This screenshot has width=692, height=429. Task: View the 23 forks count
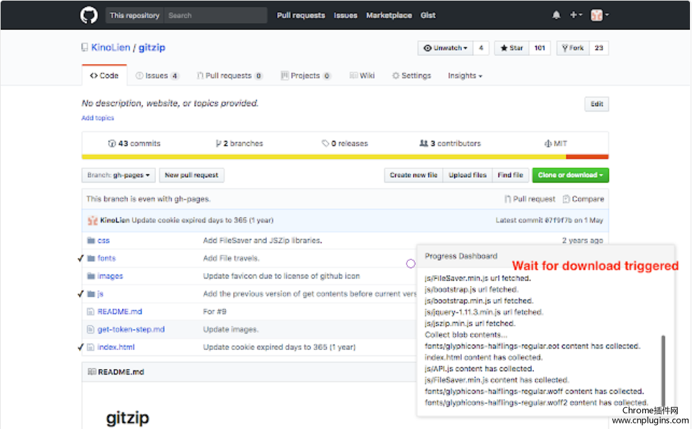pyautogui.click(x=599, y=48)
